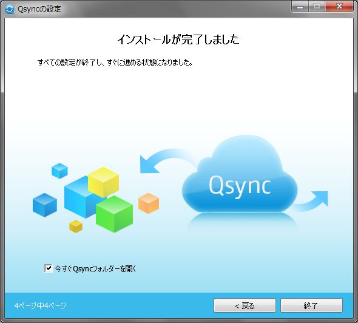The height and width of the screenshot is (323, 358).
Task: Click the Qsyncの設定 title bar text
Action: (39, 9)
